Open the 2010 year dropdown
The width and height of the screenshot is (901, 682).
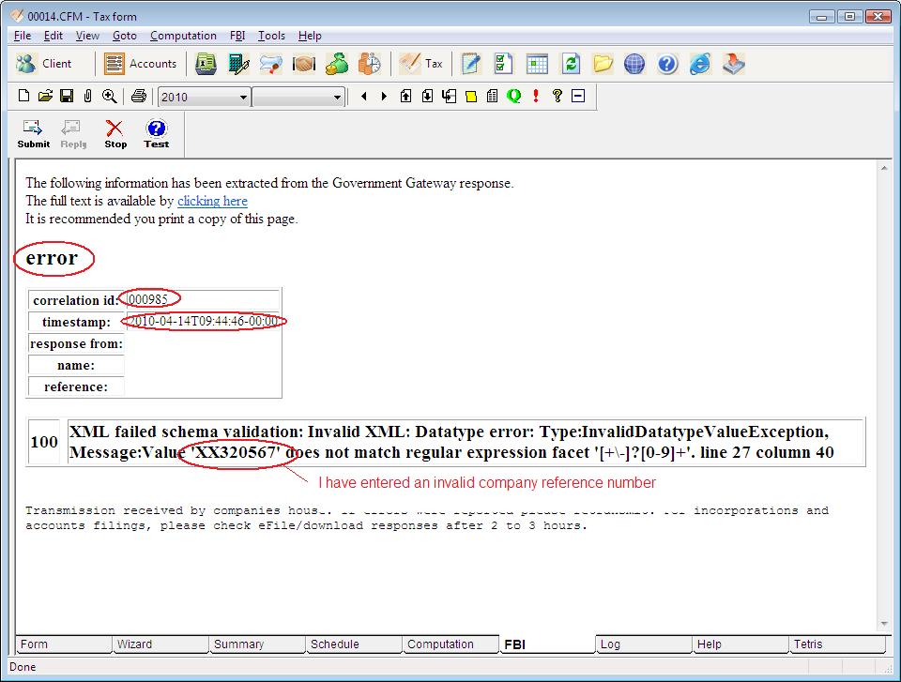pyautogui.click(x=204, y=98)
